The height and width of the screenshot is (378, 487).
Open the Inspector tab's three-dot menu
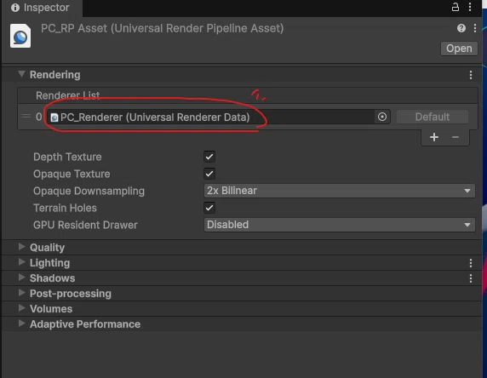470,7
